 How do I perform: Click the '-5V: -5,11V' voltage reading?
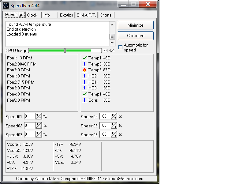(x=68, y=150)
